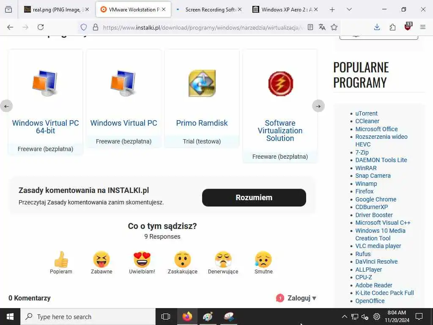Open the translate page icon
The height and width of the screenshot is (325, 433).
click(x=322, y=27)
